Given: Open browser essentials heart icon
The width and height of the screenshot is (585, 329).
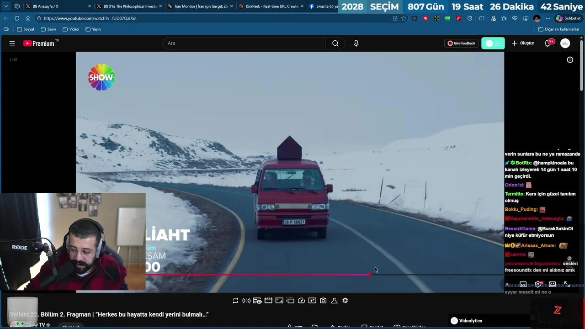Looking at the screenshot, I should pos(515,18).
